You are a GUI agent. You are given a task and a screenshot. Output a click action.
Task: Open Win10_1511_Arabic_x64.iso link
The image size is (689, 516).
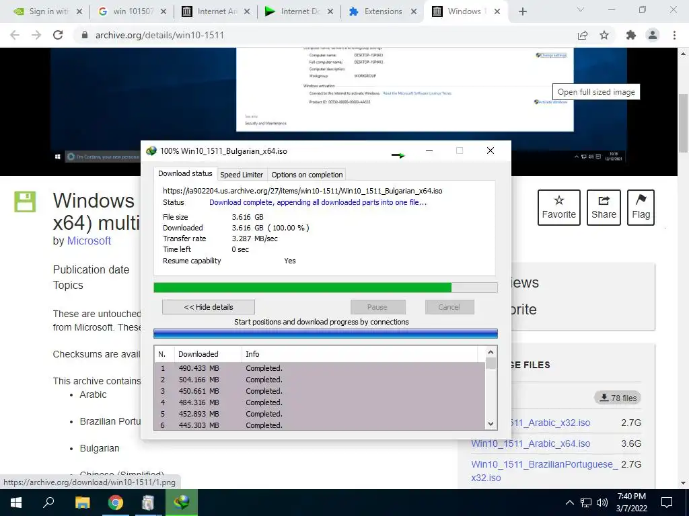(530, 443)
